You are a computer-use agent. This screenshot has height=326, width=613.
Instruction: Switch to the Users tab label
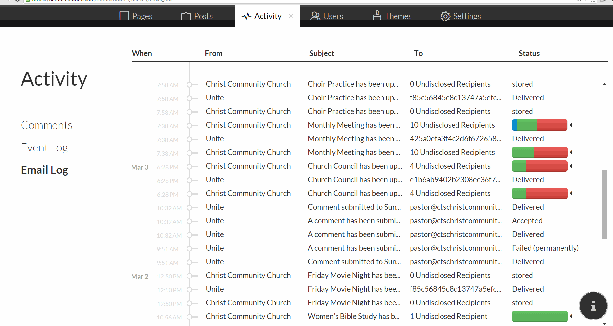point(333,16)
